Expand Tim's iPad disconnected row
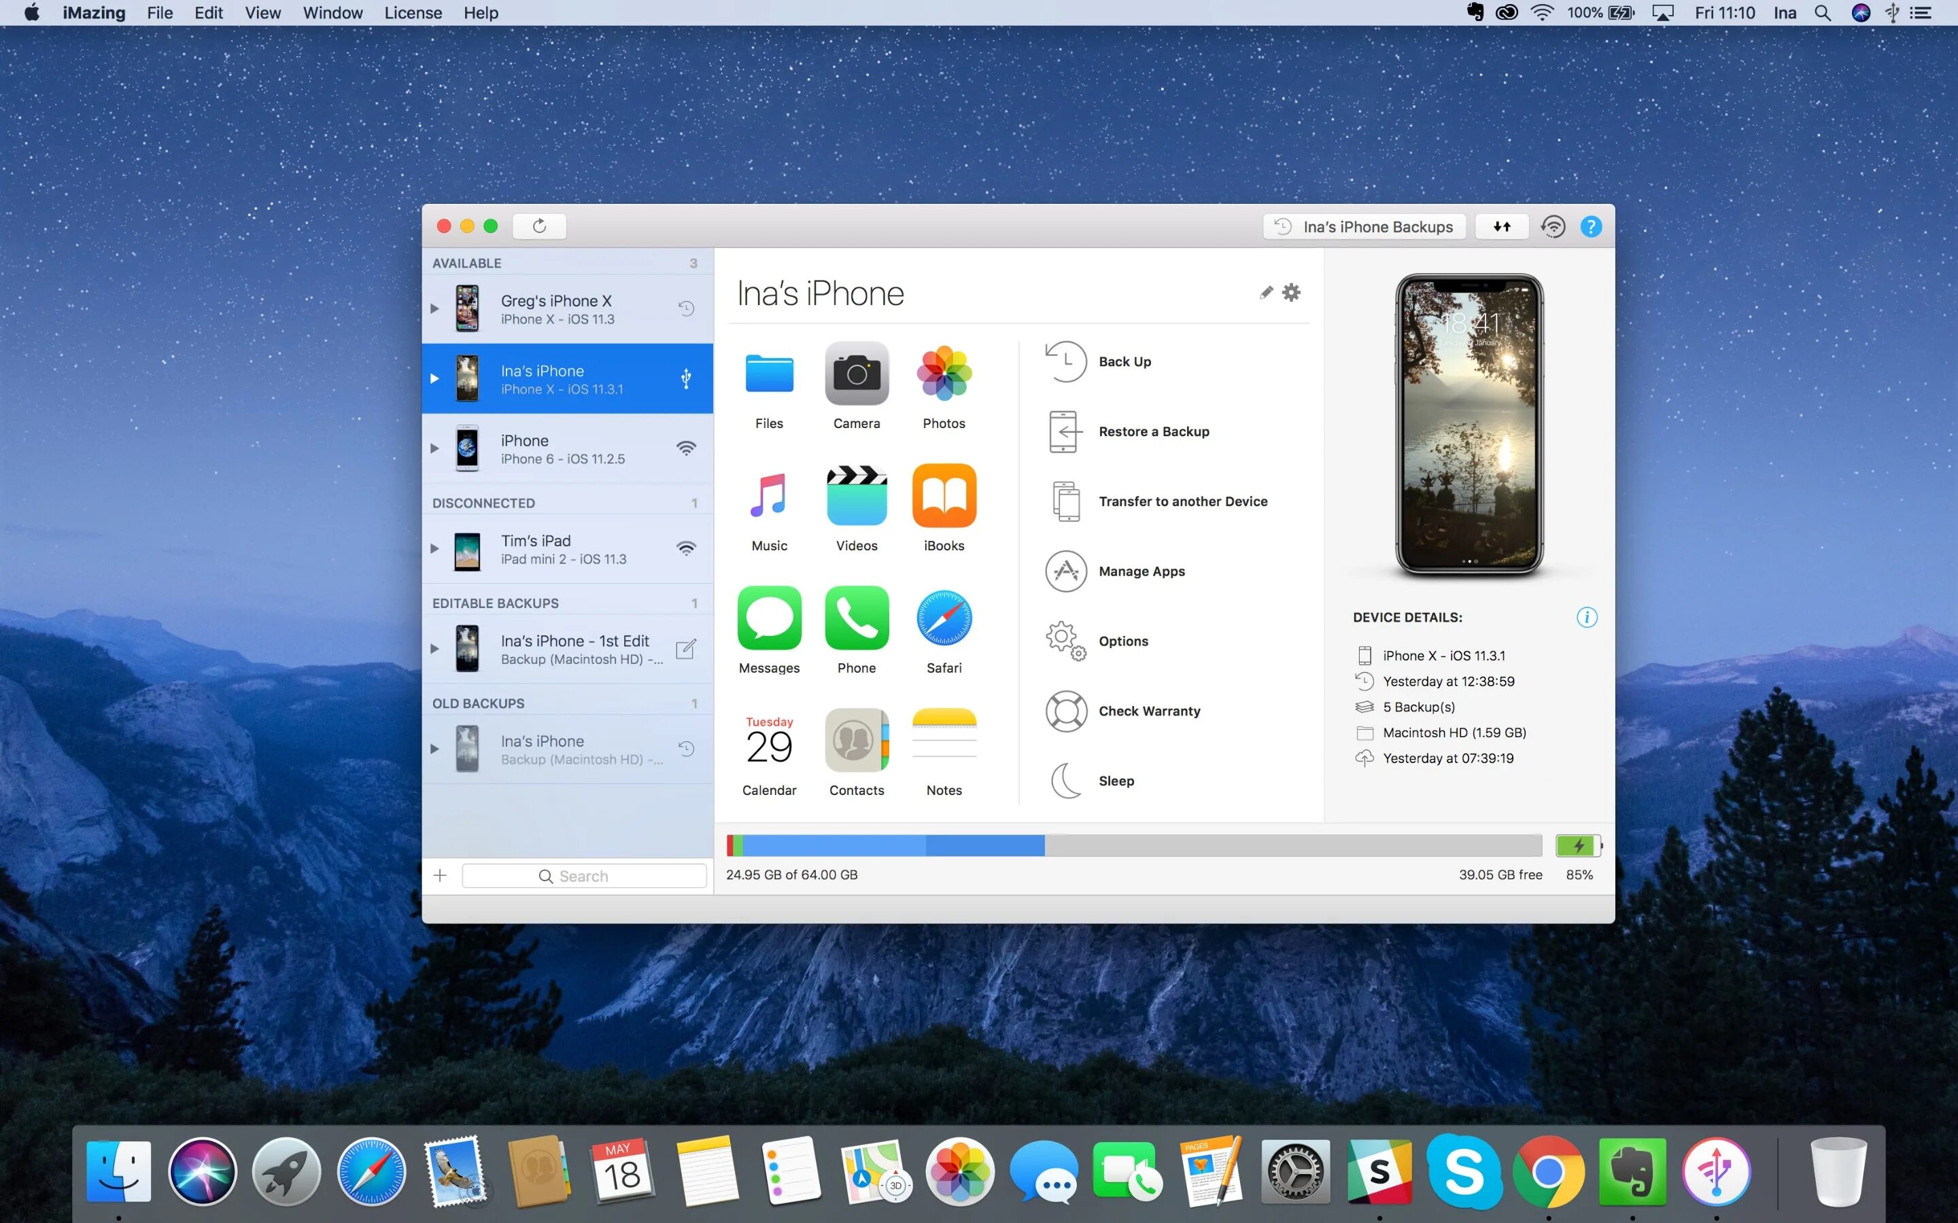The height and width of the screenshot is (1223, 1958). coord(434,548)
